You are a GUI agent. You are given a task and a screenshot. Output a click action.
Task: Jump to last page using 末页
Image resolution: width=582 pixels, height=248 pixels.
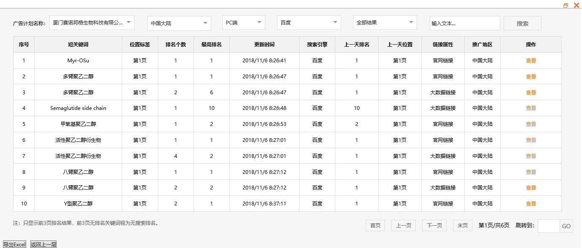point(462,225)
